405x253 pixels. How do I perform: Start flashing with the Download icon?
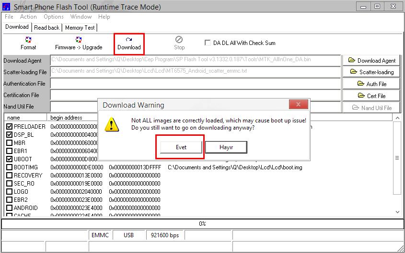[129, 43]
